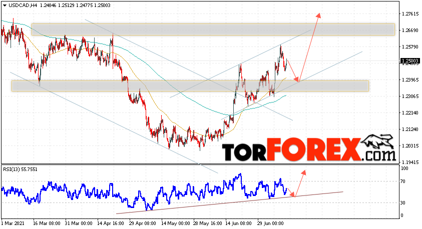422x229 pixels.
Task: Click the 1.26690 price axis label
Action: (410, 30)
